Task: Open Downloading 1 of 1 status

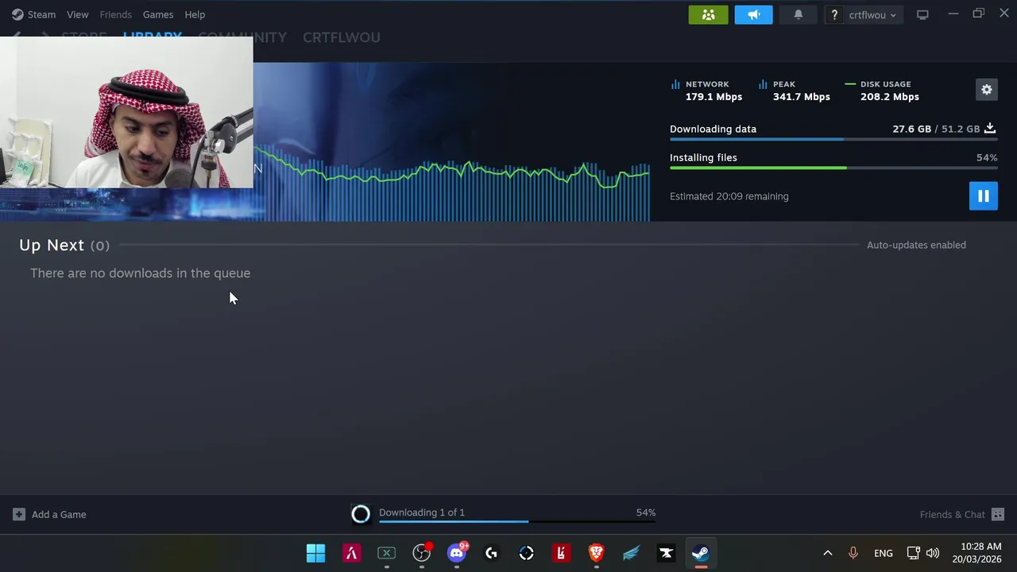Action: click(422, 512)
